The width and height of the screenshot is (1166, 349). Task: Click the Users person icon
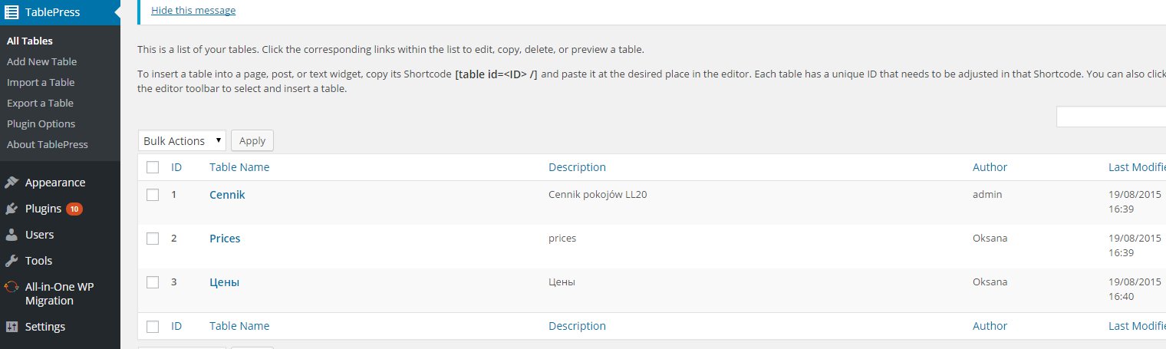(12, 235)
